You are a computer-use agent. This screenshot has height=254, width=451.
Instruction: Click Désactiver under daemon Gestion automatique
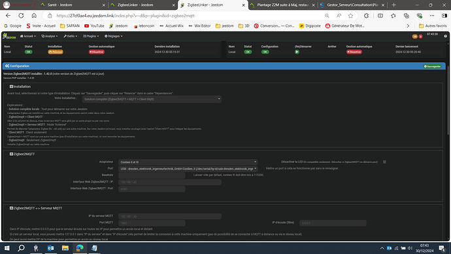click(x=354, y=52)
